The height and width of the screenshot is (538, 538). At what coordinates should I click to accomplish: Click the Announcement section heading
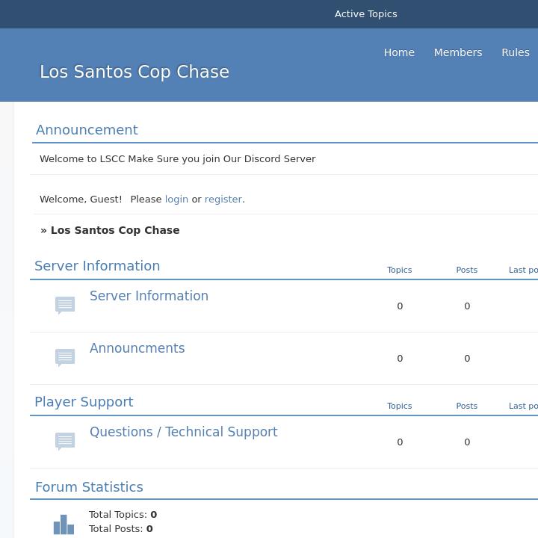87,130
